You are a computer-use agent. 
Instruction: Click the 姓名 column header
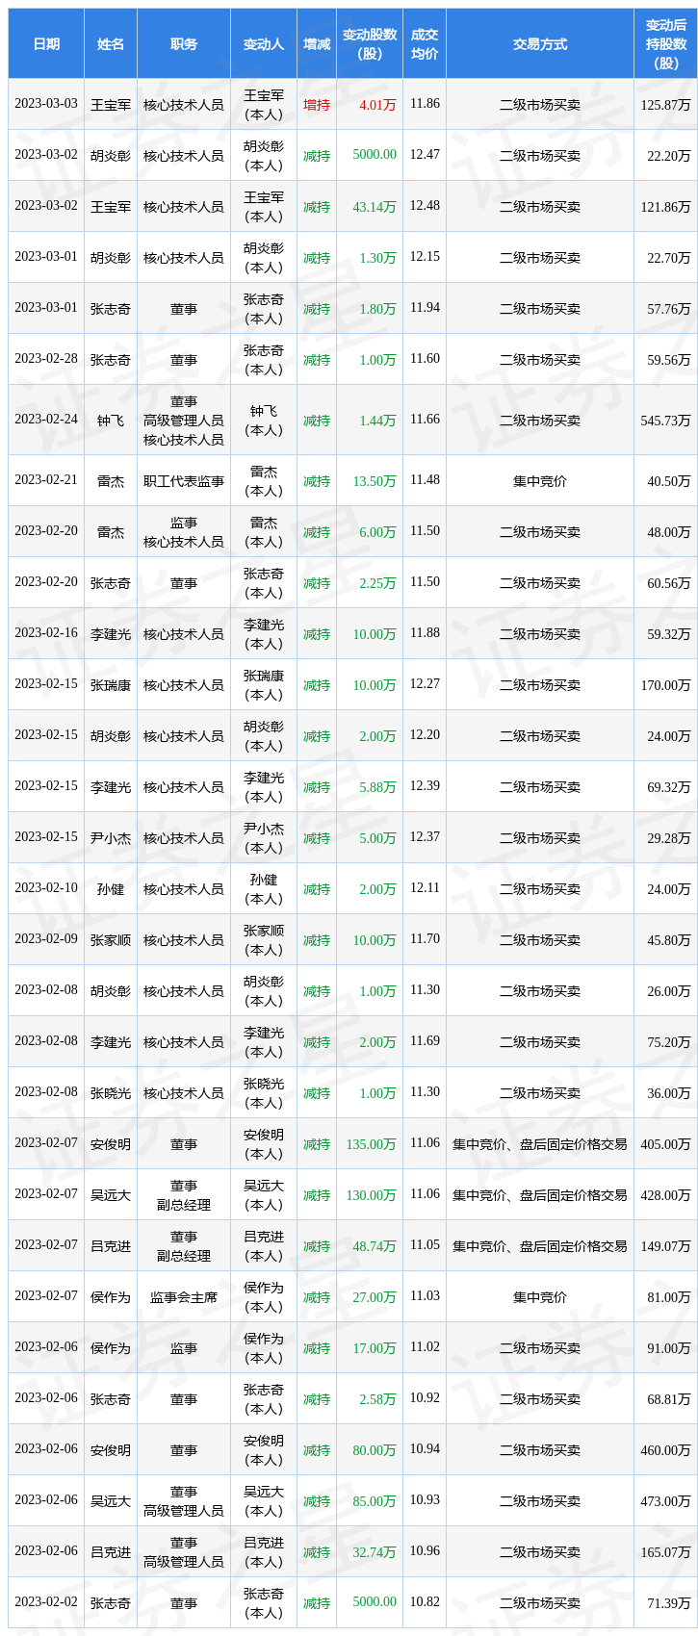tap(111, 44)
